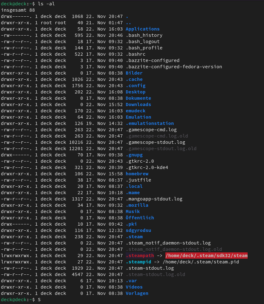Screen dimensions: 264x304
Task: Click the Desktop directory entry
Action: click(135, 92)
